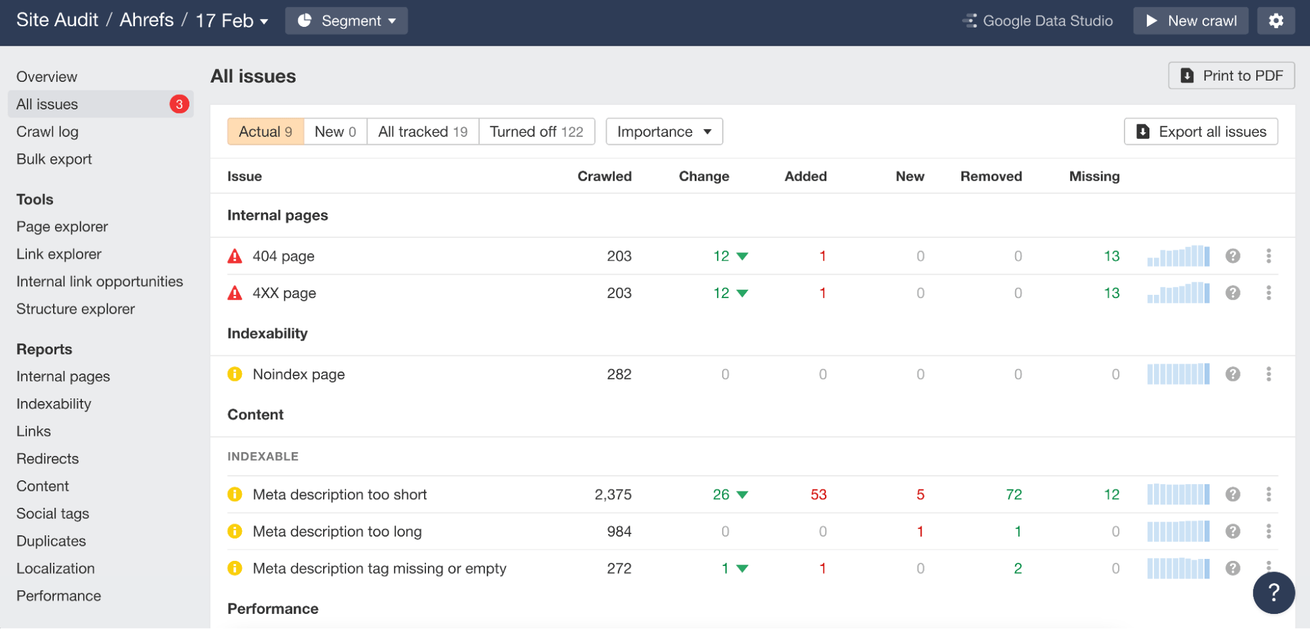The width and height of the screenshot is (1310, 629).
Task: Start a New crawl
Action: [x=1191, y=20]
